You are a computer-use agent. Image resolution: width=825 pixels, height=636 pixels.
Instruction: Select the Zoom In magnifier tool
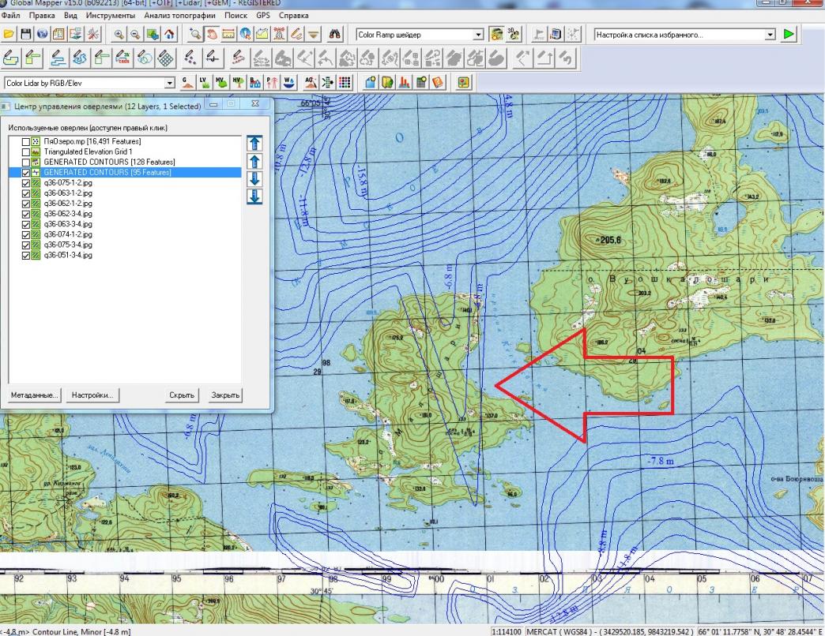click(120, 35)
